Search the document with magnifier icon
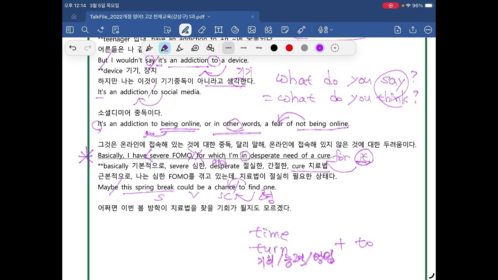Viewport: 498px width, 280px height. tap(85, 30)
